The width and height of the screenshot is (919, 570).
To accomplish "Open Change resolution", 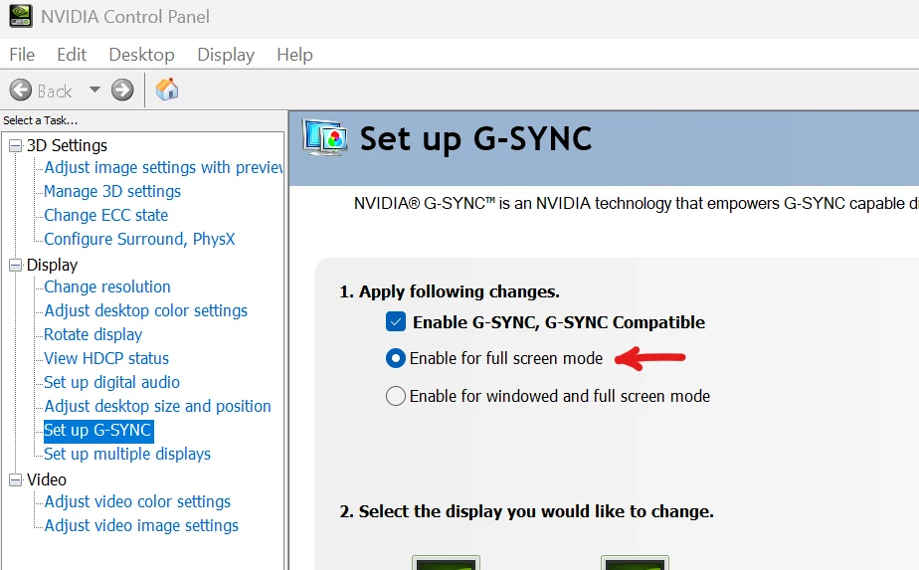I will (107, 286).
